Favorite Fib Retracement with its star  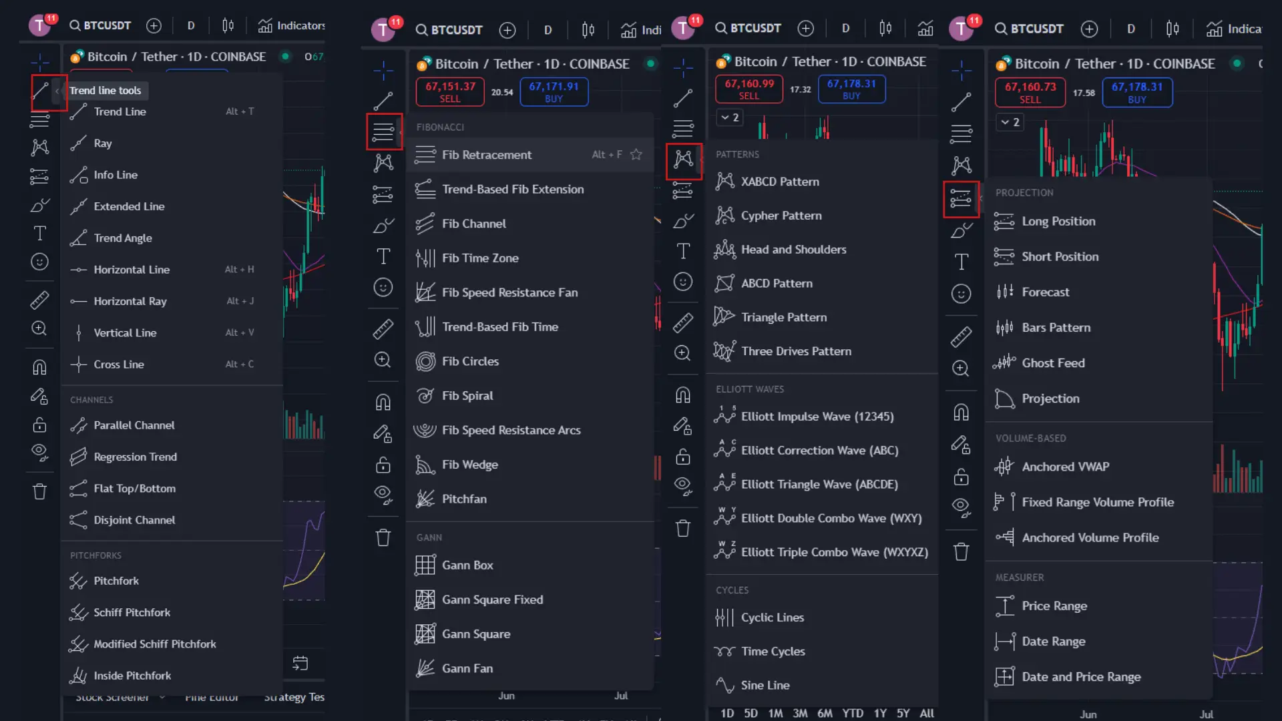[x=636, y=155]
